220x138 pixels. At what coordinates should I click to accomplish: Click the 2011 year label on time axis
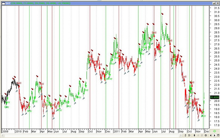tap(116, 130)
